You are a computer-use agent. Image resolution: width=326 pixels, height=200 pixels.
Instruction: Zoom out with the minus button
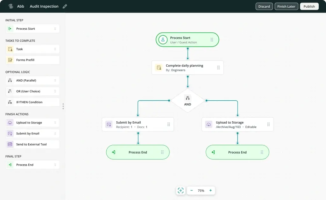point(192,190)
